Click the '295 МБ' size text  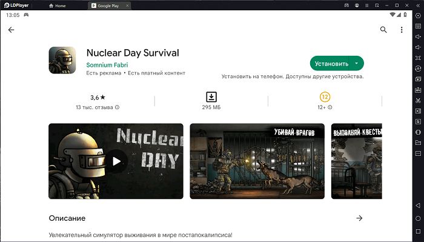point(211,107)
